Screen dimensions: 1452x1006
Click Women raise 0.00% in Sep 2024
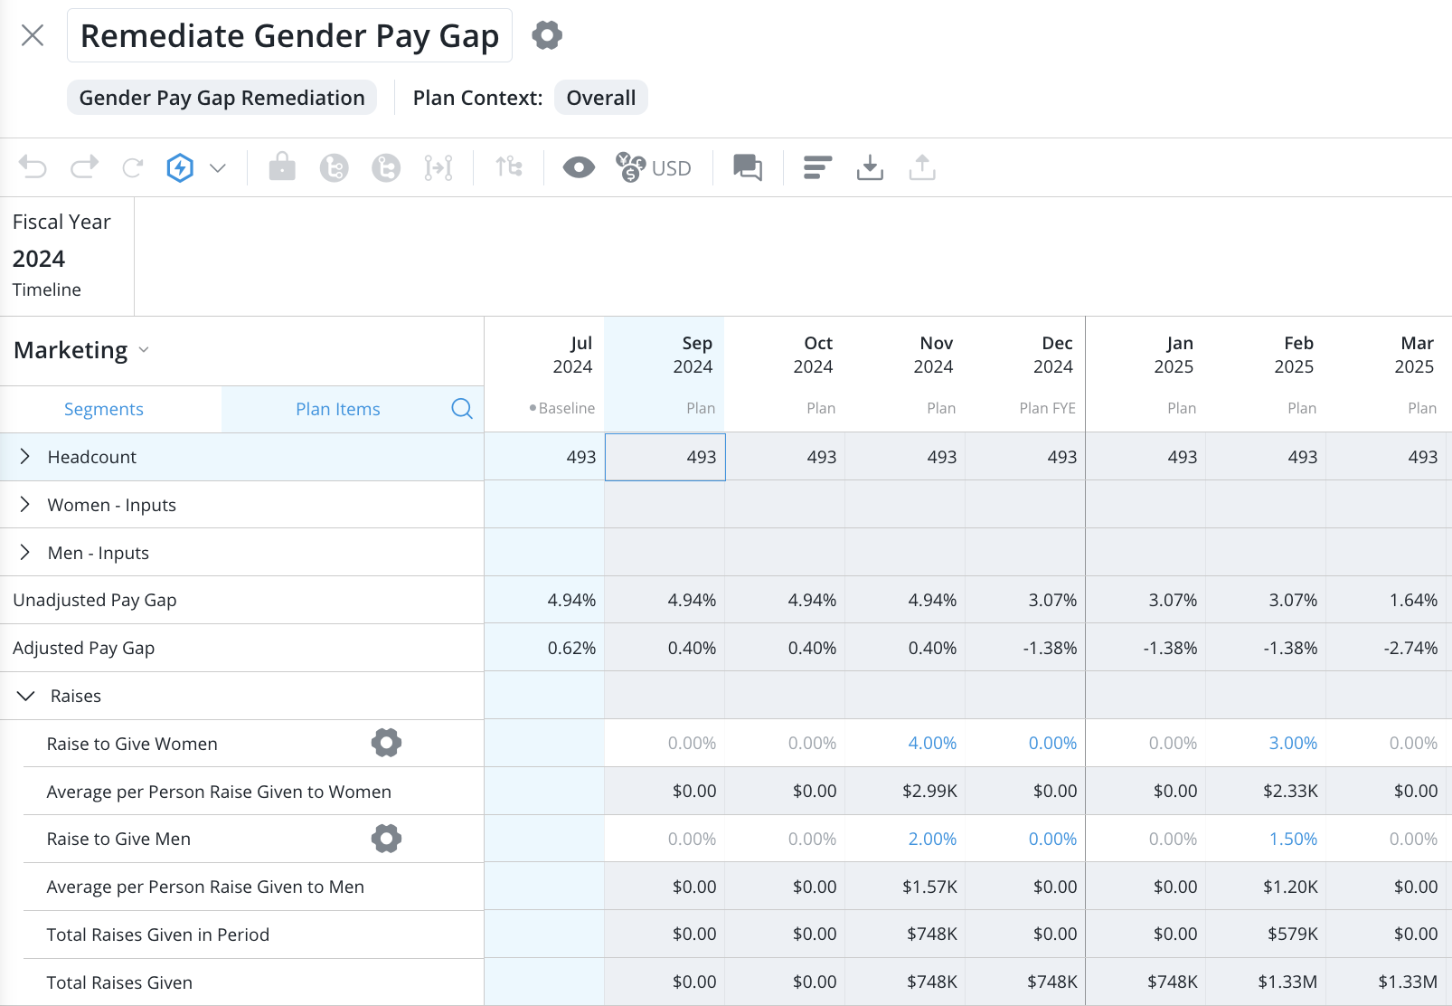click(665, 743)
